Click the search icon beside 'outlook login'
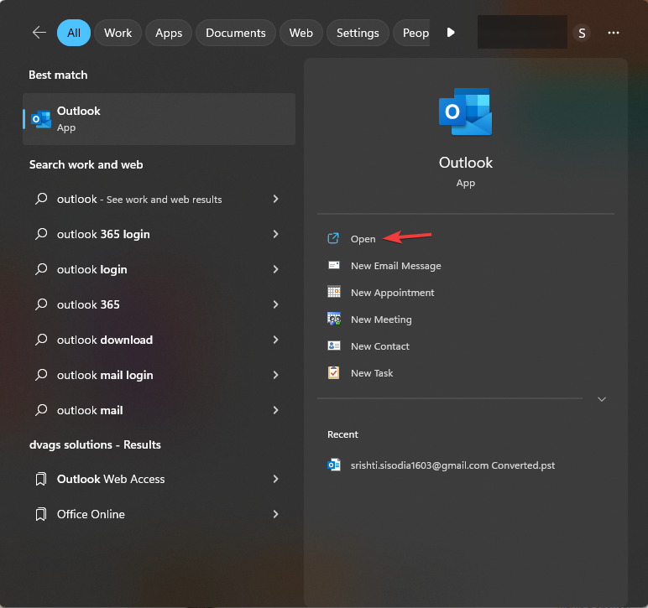Image resolution: width=648 pixels, height=608 pixels. pyautogui.click(x=41, y=268)
